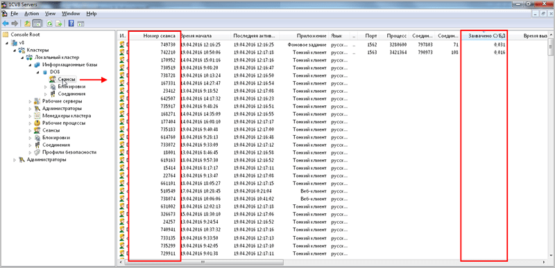Viewport: 555px width, 268px height.
Task: Collapse the Информационные базы node
Action: pyautogui.click(x=30, y=65)
